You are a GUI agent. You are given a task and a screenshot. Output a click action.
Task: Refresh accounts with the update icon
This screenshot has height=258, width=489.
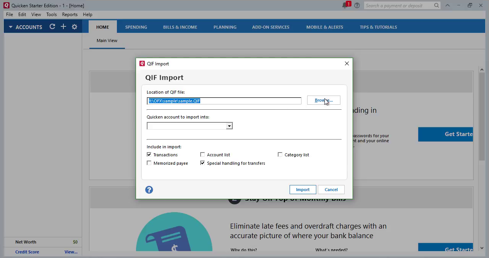(x=52, y=27)
